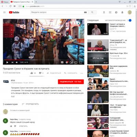This screenshot has width=137, height=137.
Task: Open the YouTube apps grid icon
Action: [x=110, y=12]
